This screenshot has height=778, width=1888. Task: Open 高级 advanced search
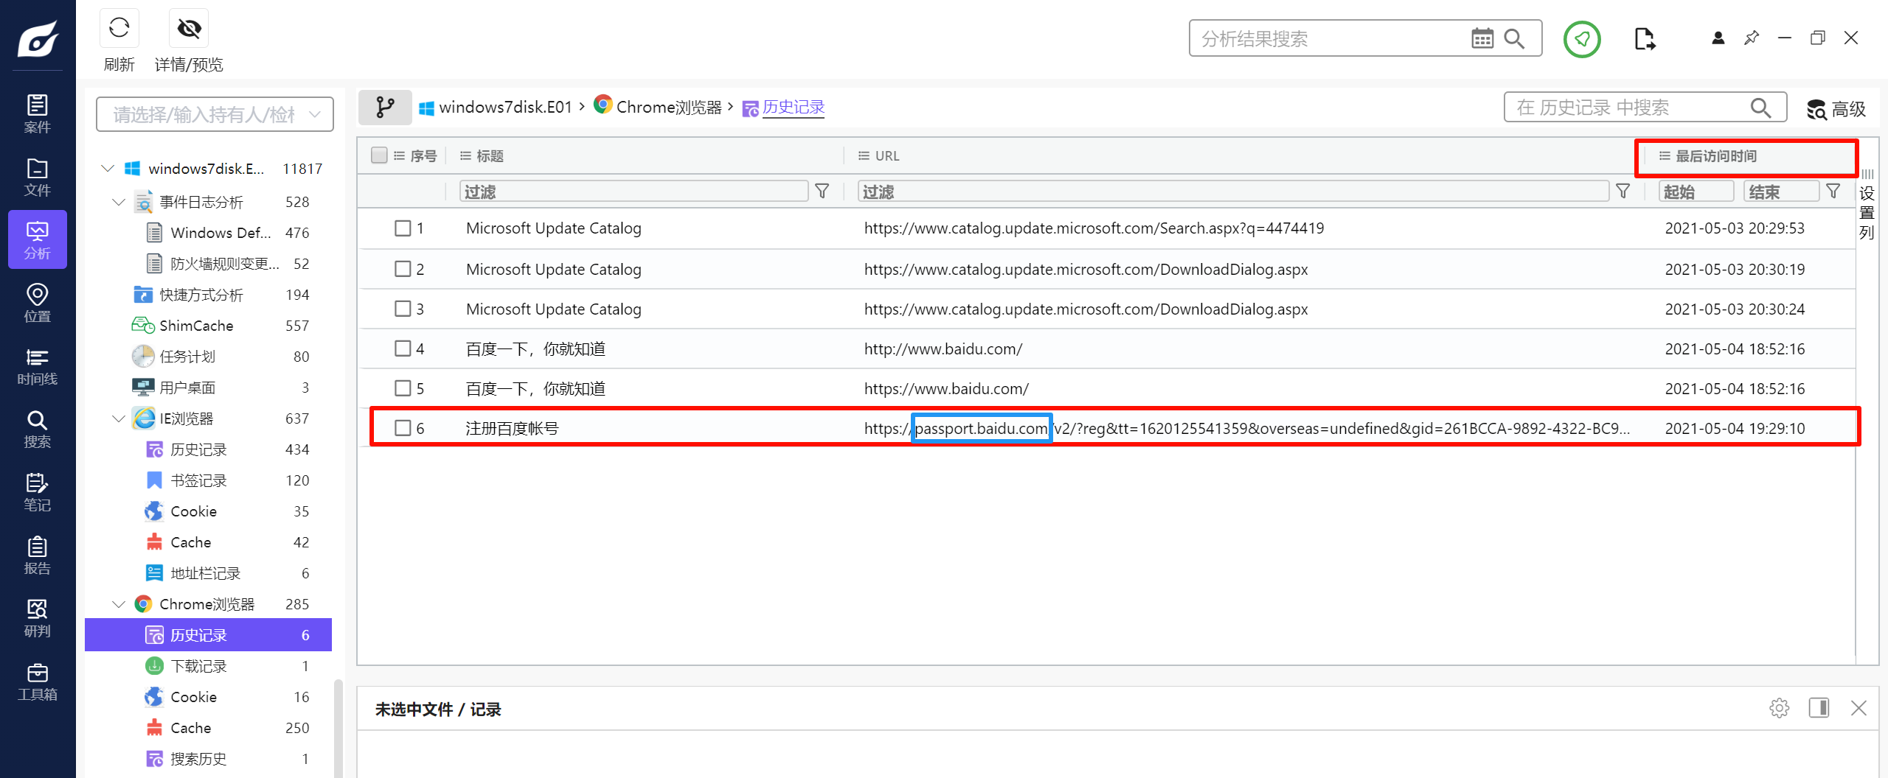(x=1836, y=109)
